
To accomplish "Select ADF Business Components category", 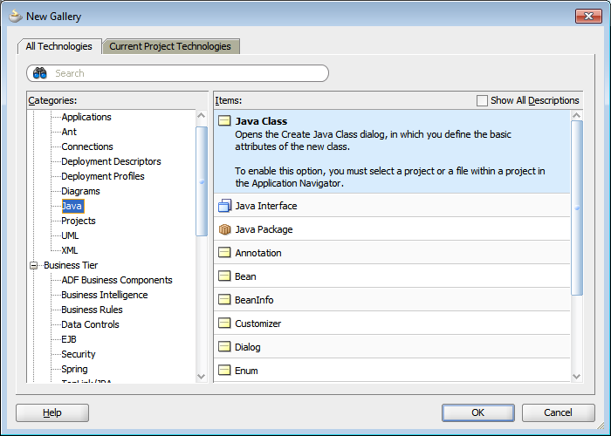I will pyautogui.click(x=117, y=280).
